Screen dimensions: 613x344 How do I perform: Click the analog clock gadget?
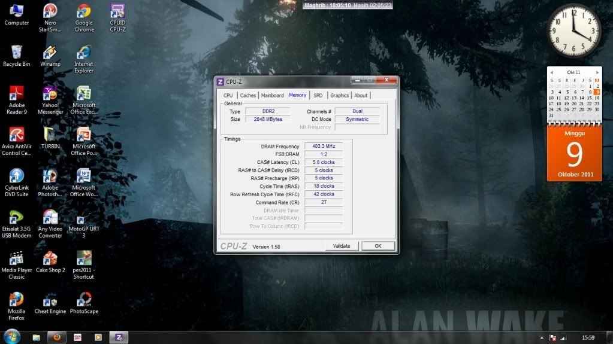(573, 31)
